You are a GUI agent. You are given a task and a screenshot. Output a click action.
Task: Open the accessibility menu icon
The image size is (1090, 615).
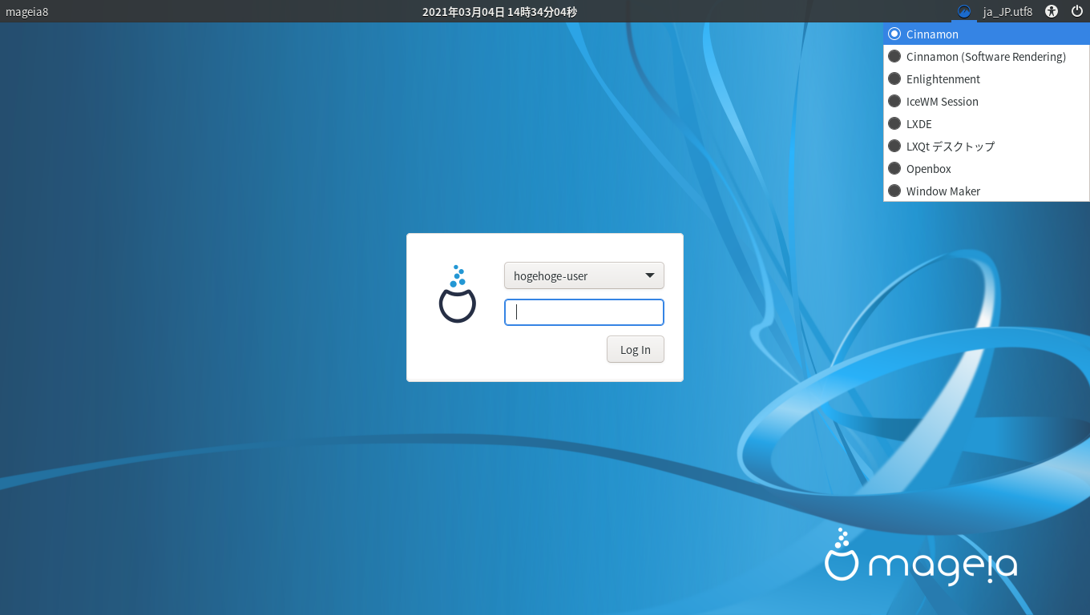[x=1052, y=11]
